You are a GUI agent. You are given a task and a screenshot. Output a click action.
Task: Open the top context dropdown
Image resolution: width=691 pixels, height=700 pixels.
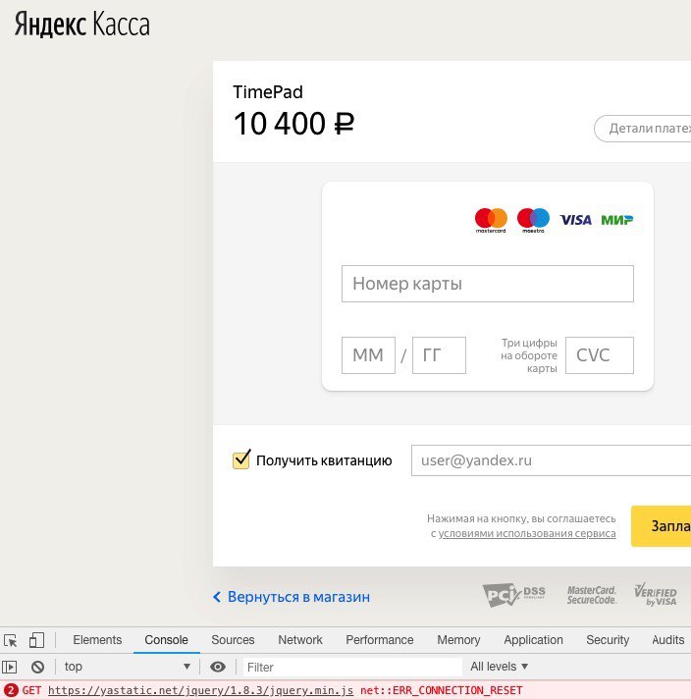click(x=128, y=667)
